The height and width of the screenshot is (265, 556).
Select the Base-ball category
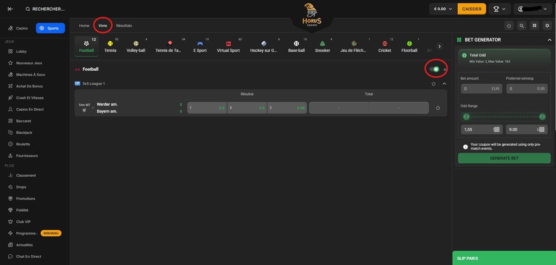coord(297,46)
